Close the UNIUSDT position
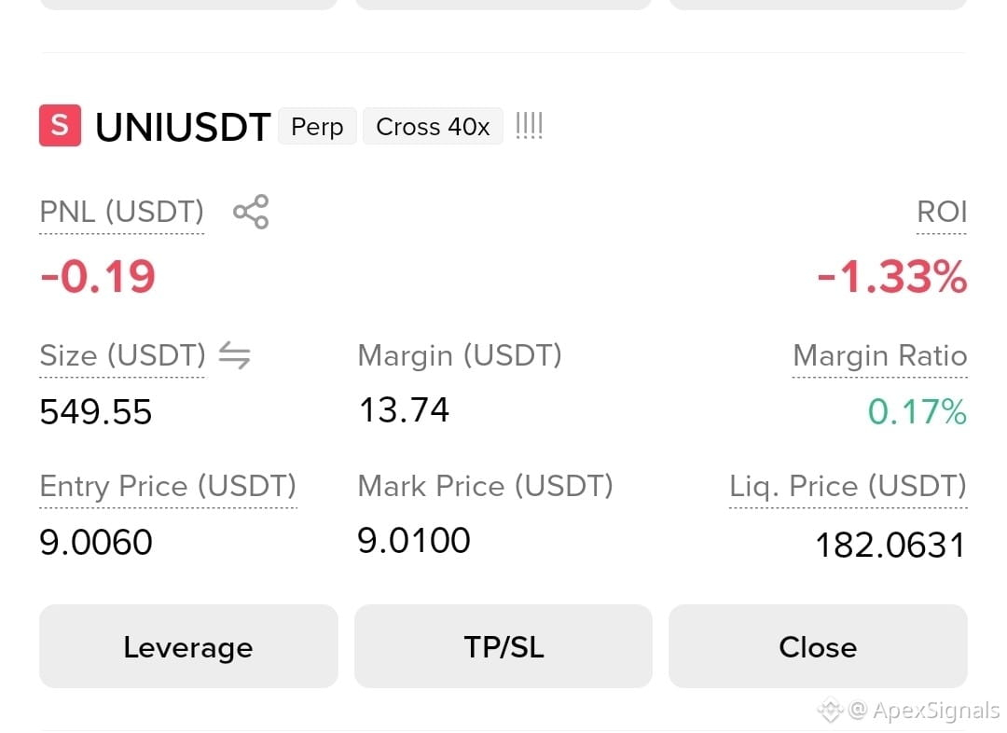 pos(819,646)
